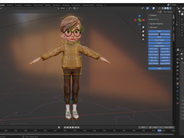Viewport: 184px width, 138px height.
Task: Jump to the next keyframe
Action: [76, 127]
